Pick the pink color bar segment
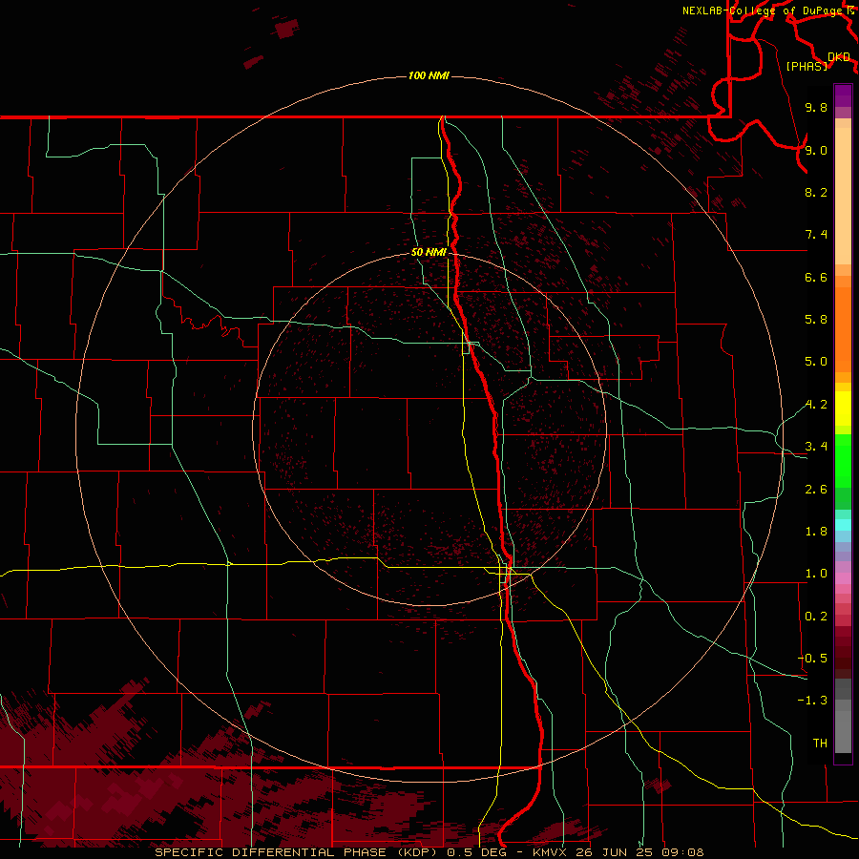 [x=843, y=578]
